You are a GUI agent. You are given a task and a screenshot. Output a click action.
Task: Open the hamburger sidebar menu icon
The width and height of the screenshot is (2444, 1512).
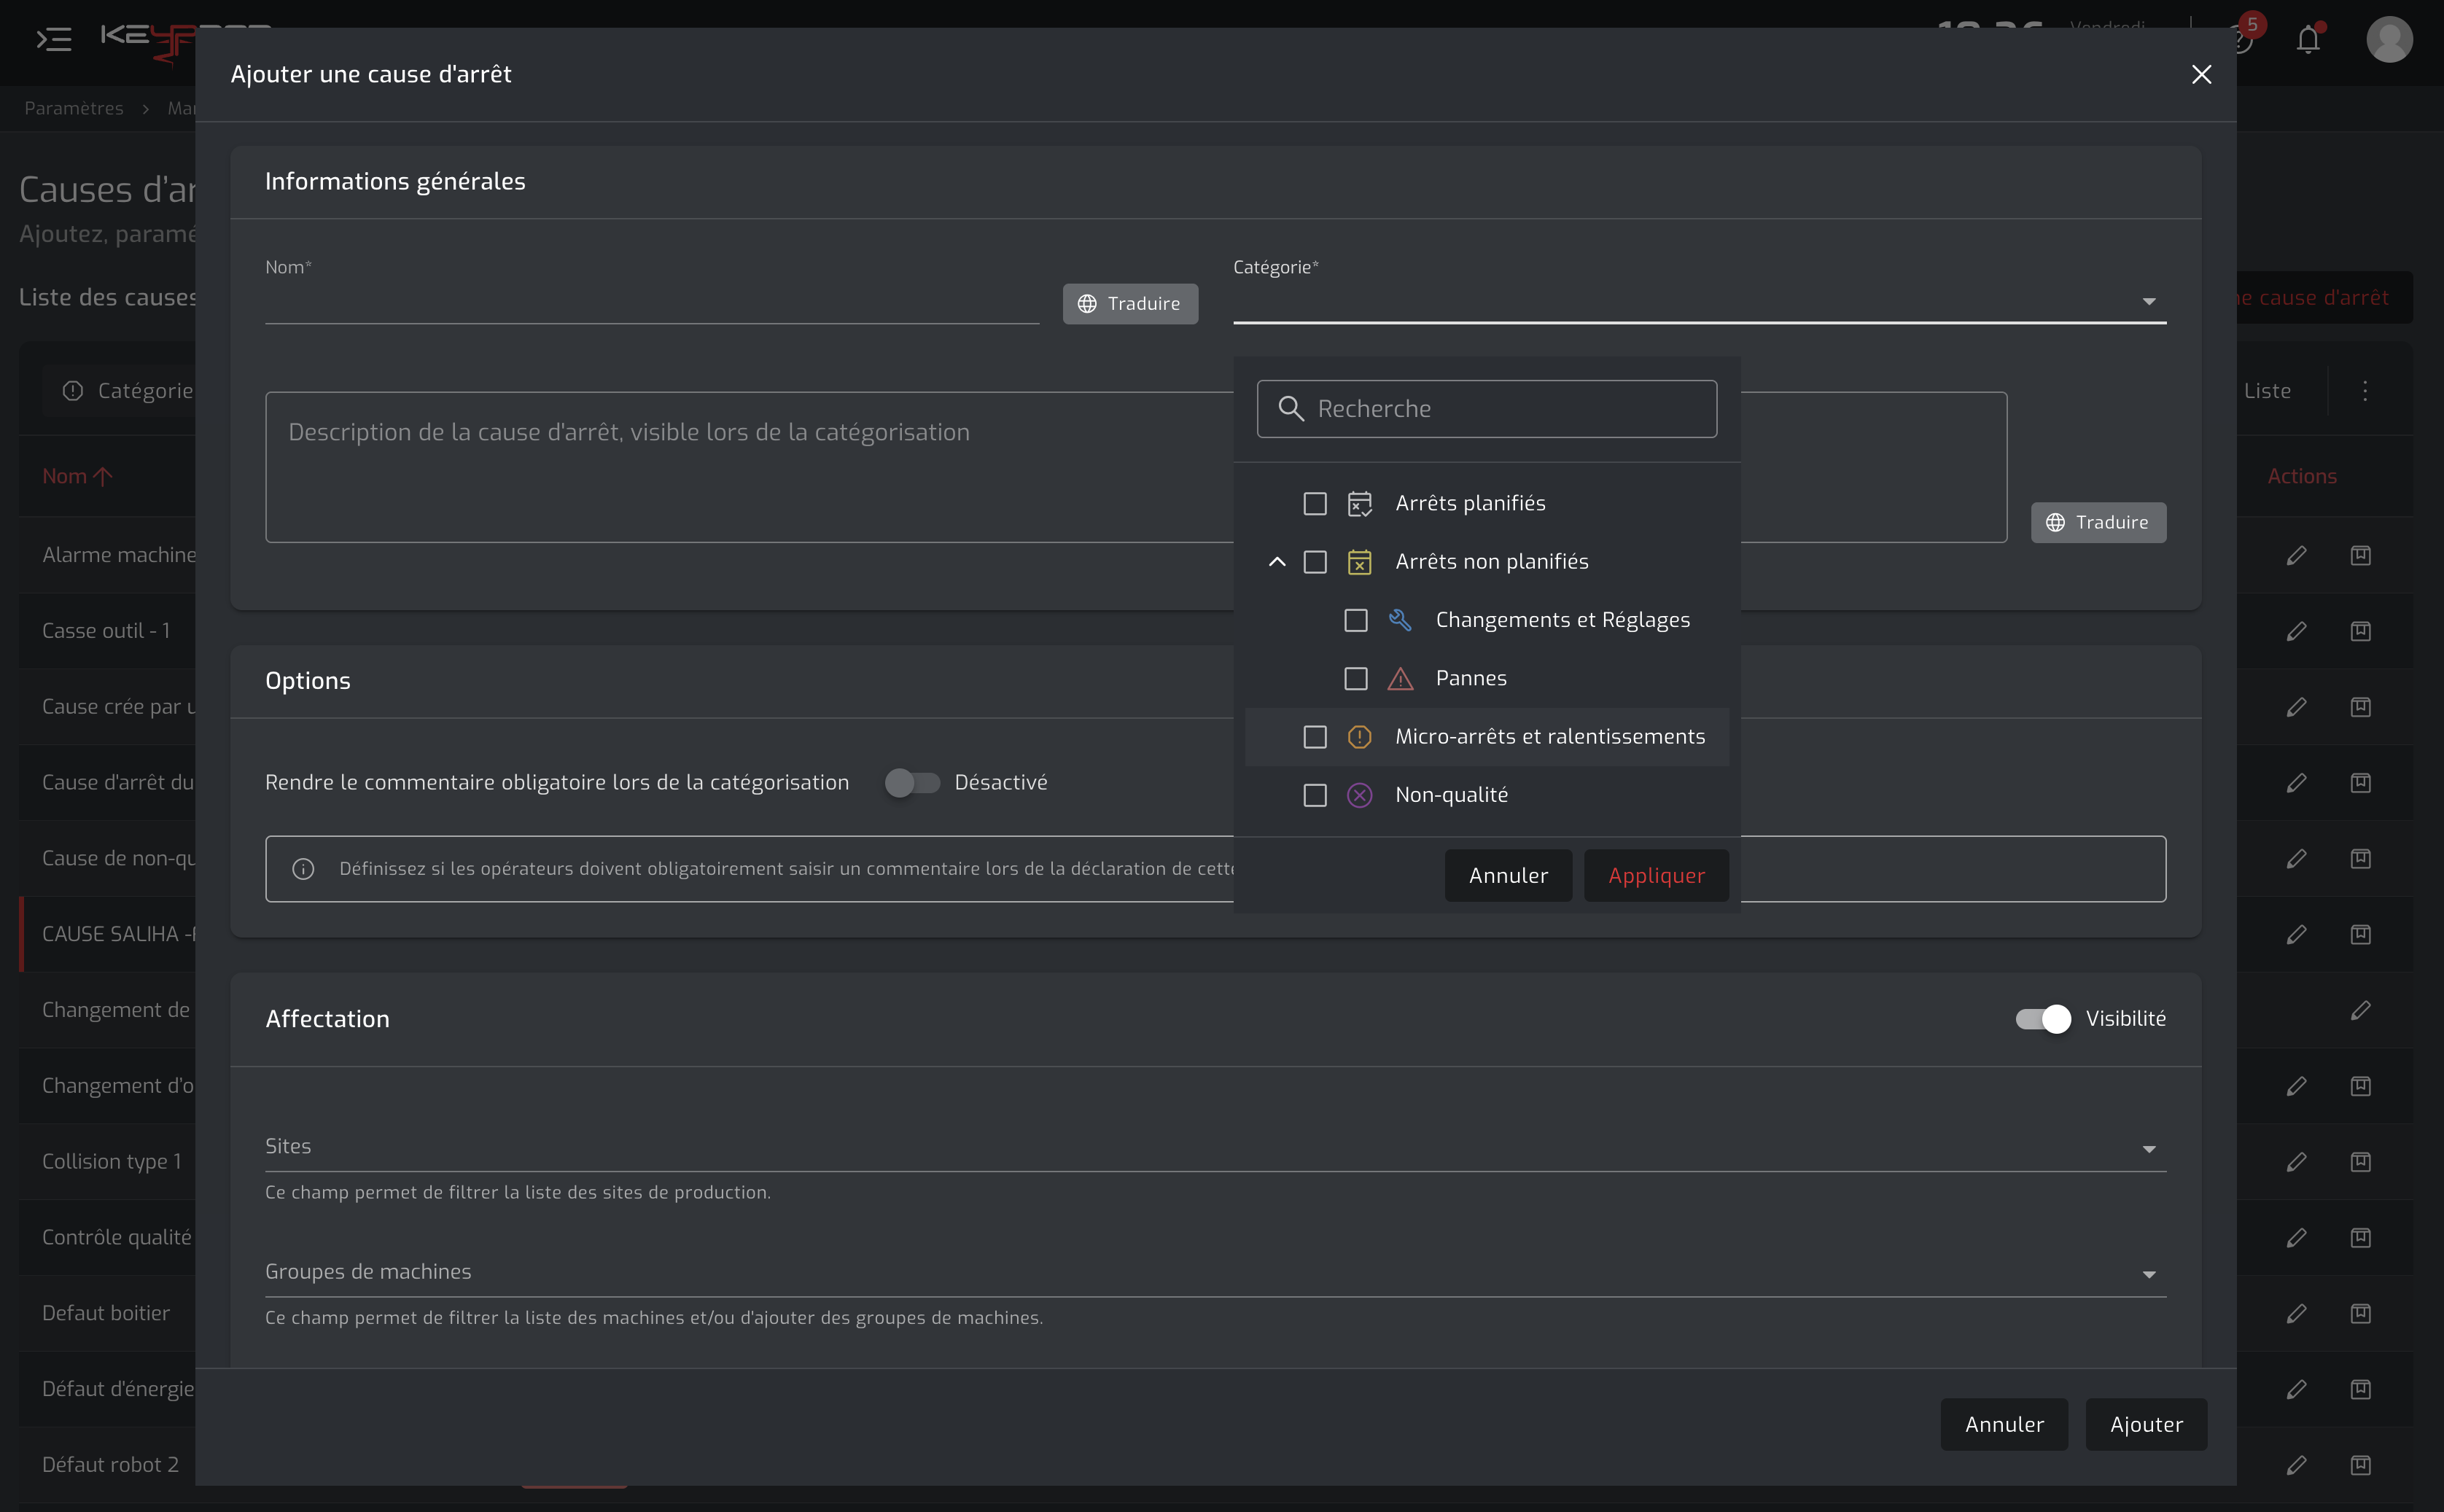[54, 39]
